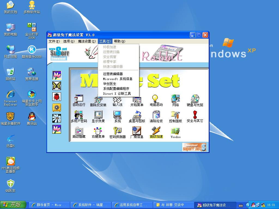Select 迅雷5 desktop icon
This screenshot has width=279, height=209.
(11, 141)
